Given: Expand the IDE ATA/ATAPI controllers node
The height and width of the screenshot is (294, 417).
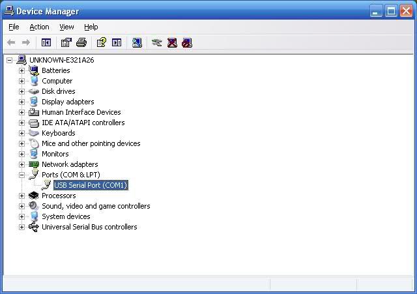Looking at the screenshot, I should click(x=22, y=123).
